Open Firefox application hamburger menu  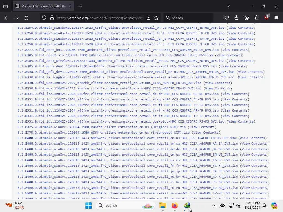pos(276,18)
